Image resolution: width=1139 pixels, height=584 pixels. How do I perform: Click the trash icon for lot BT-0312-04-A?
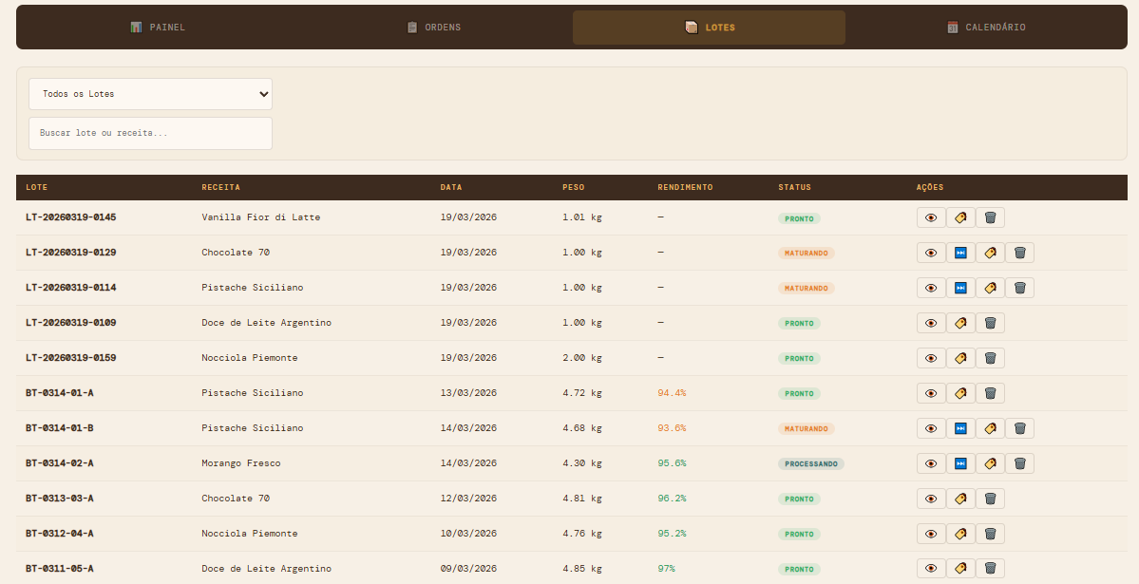pos(990,534)
